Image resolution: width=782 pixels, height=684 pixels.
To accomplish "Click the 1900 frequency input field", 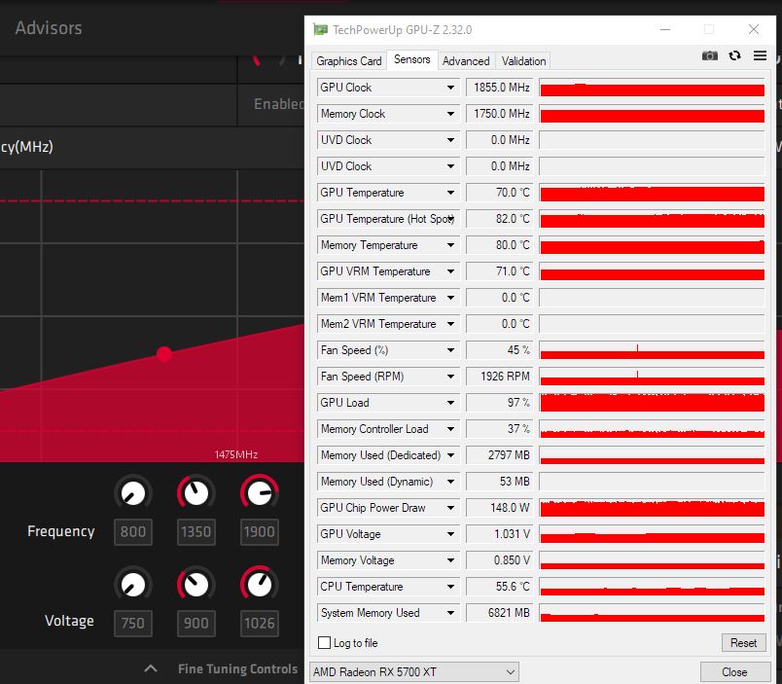I will pos(260,532).
